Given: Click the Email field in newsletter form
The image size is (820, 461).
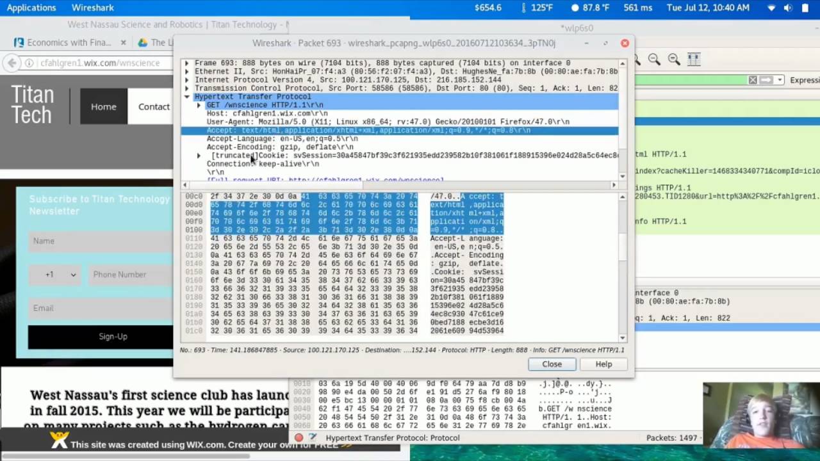Looking at the screenshot, I should click(100, 308).
